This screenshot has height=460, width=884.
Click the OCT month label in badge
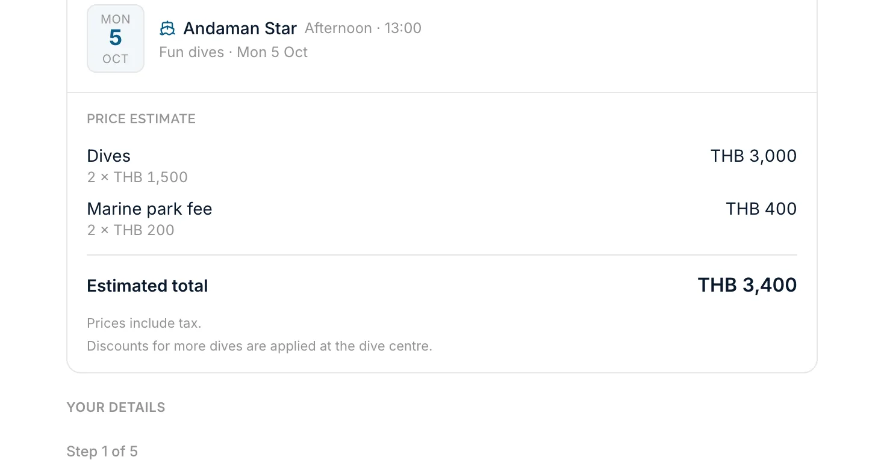(116, 59)
